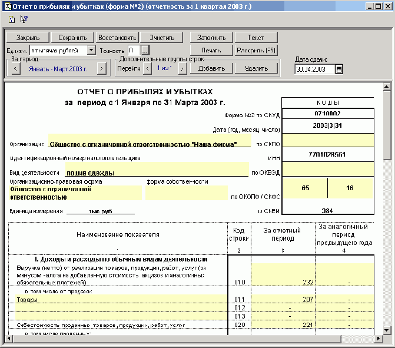
Task: Select the organization name field 'Общество с ограниченной ответственностью'
Action: [x=150, y=141]
